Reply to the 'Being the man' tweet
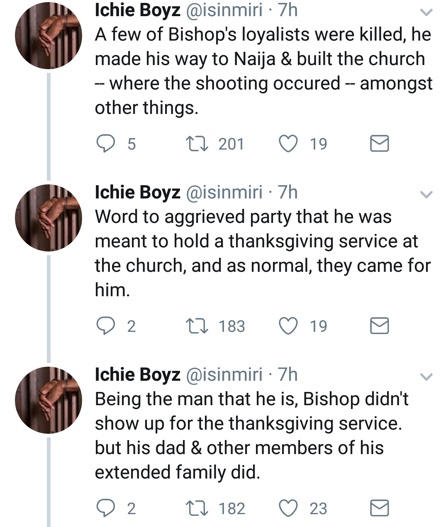 pos(106,508)
